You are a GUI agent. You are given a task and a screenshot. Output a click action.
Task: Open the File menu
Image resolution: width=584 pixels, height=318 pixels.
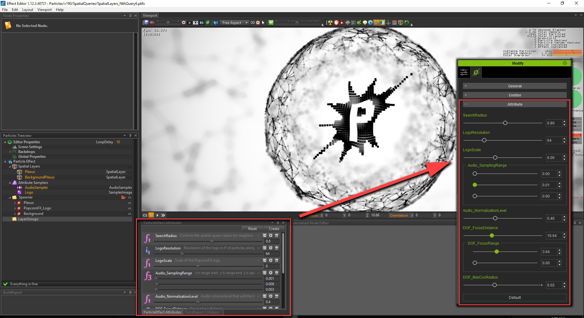click(5, 10)
